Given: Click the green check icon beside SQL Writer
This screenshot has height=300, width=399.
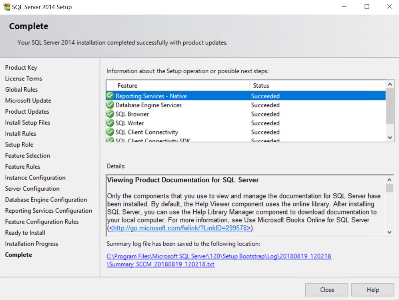Looking at the screenshot, I should 110,123.
